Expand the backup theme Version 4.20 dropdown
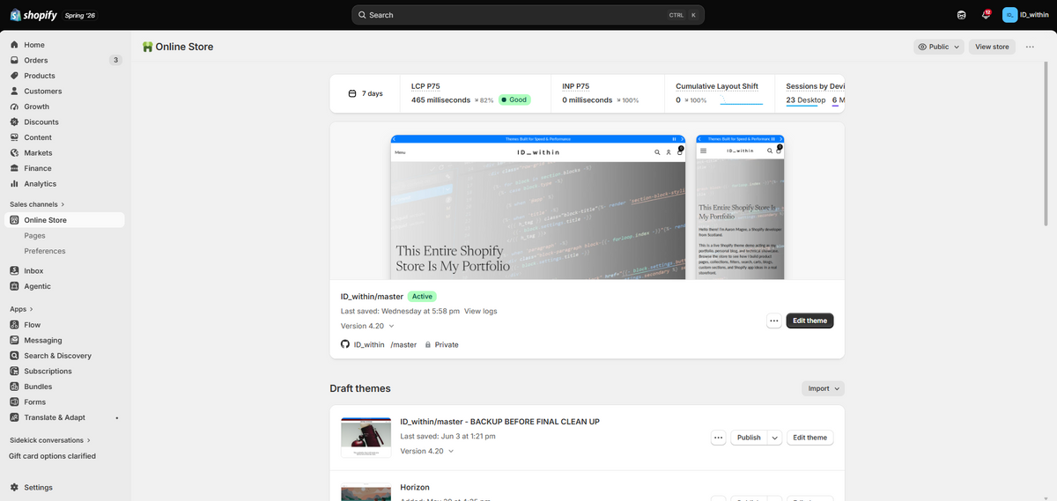 tap(427, 451)
